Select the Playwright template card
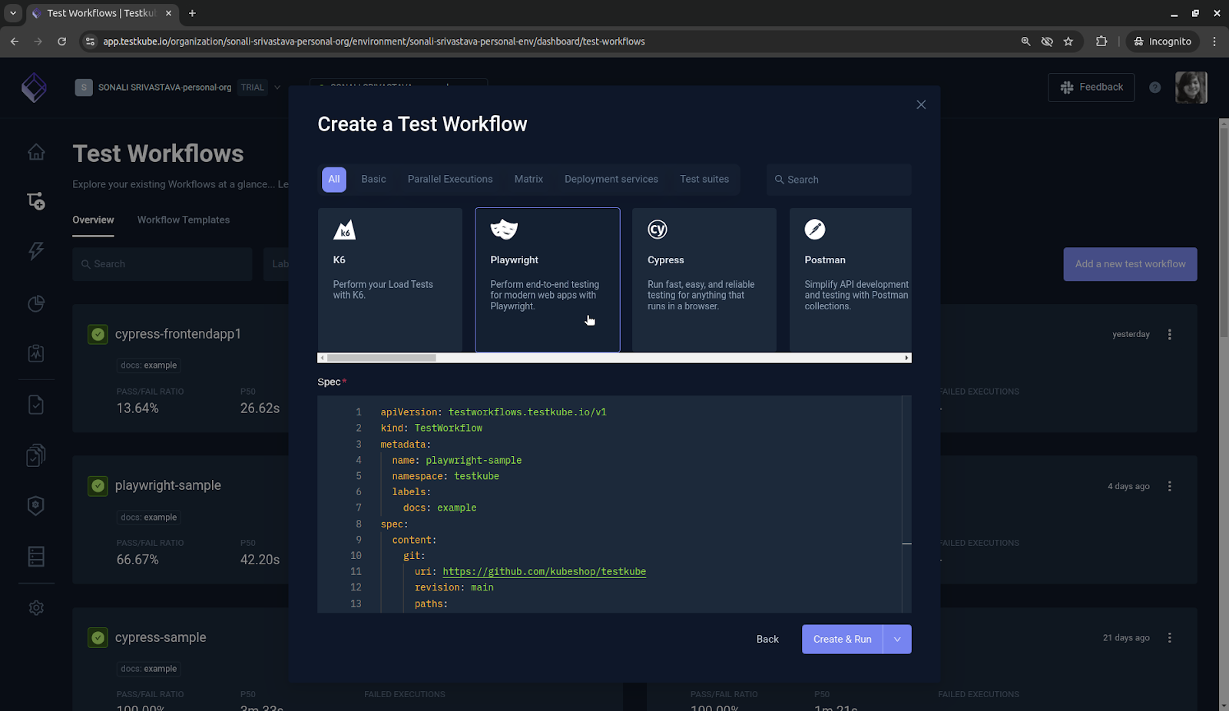This screenshot has width=1229, height=711. [548, 279]
